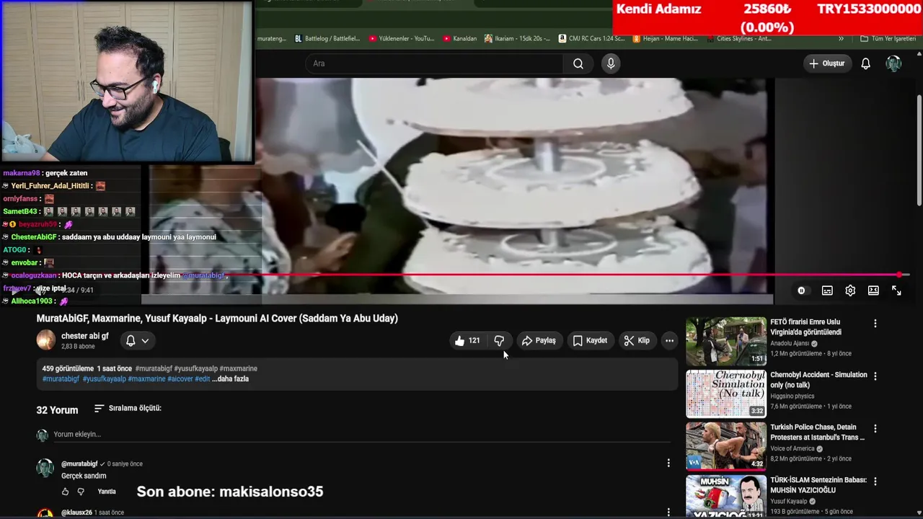The image size is (923, 519).
Task: Open FETÖ firarisi Emre Uslu thumbnail
Action: click(726, 341)
